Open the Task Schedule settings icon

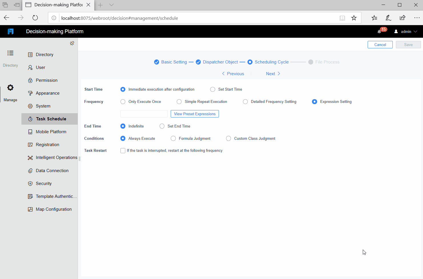(30, 119)
